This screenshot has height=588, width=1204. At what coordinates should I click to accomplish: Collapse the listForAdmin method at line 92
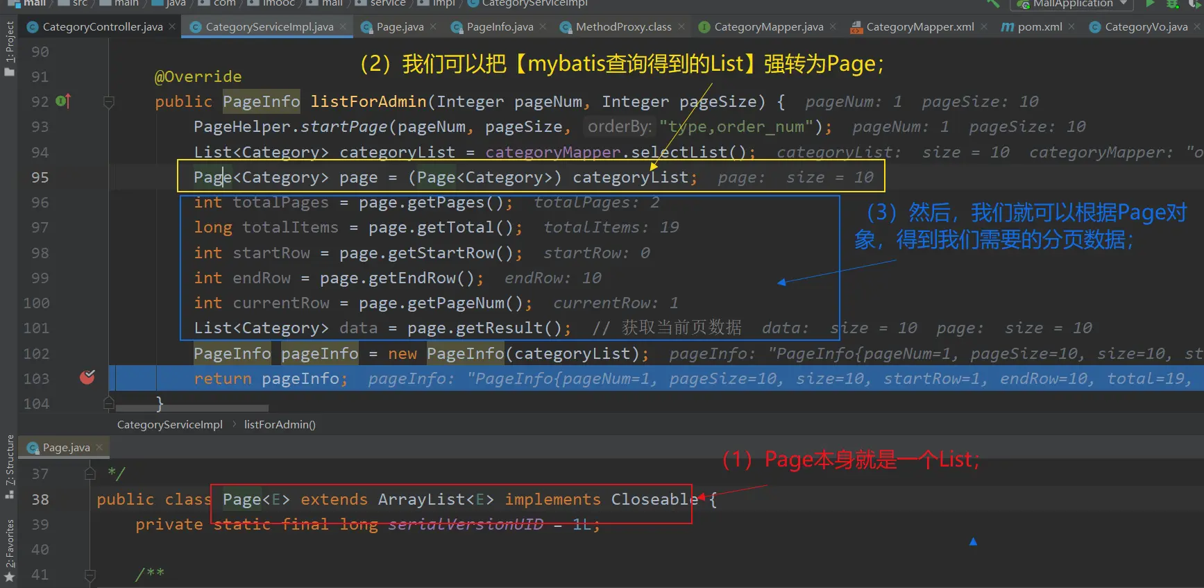(108, 102)
